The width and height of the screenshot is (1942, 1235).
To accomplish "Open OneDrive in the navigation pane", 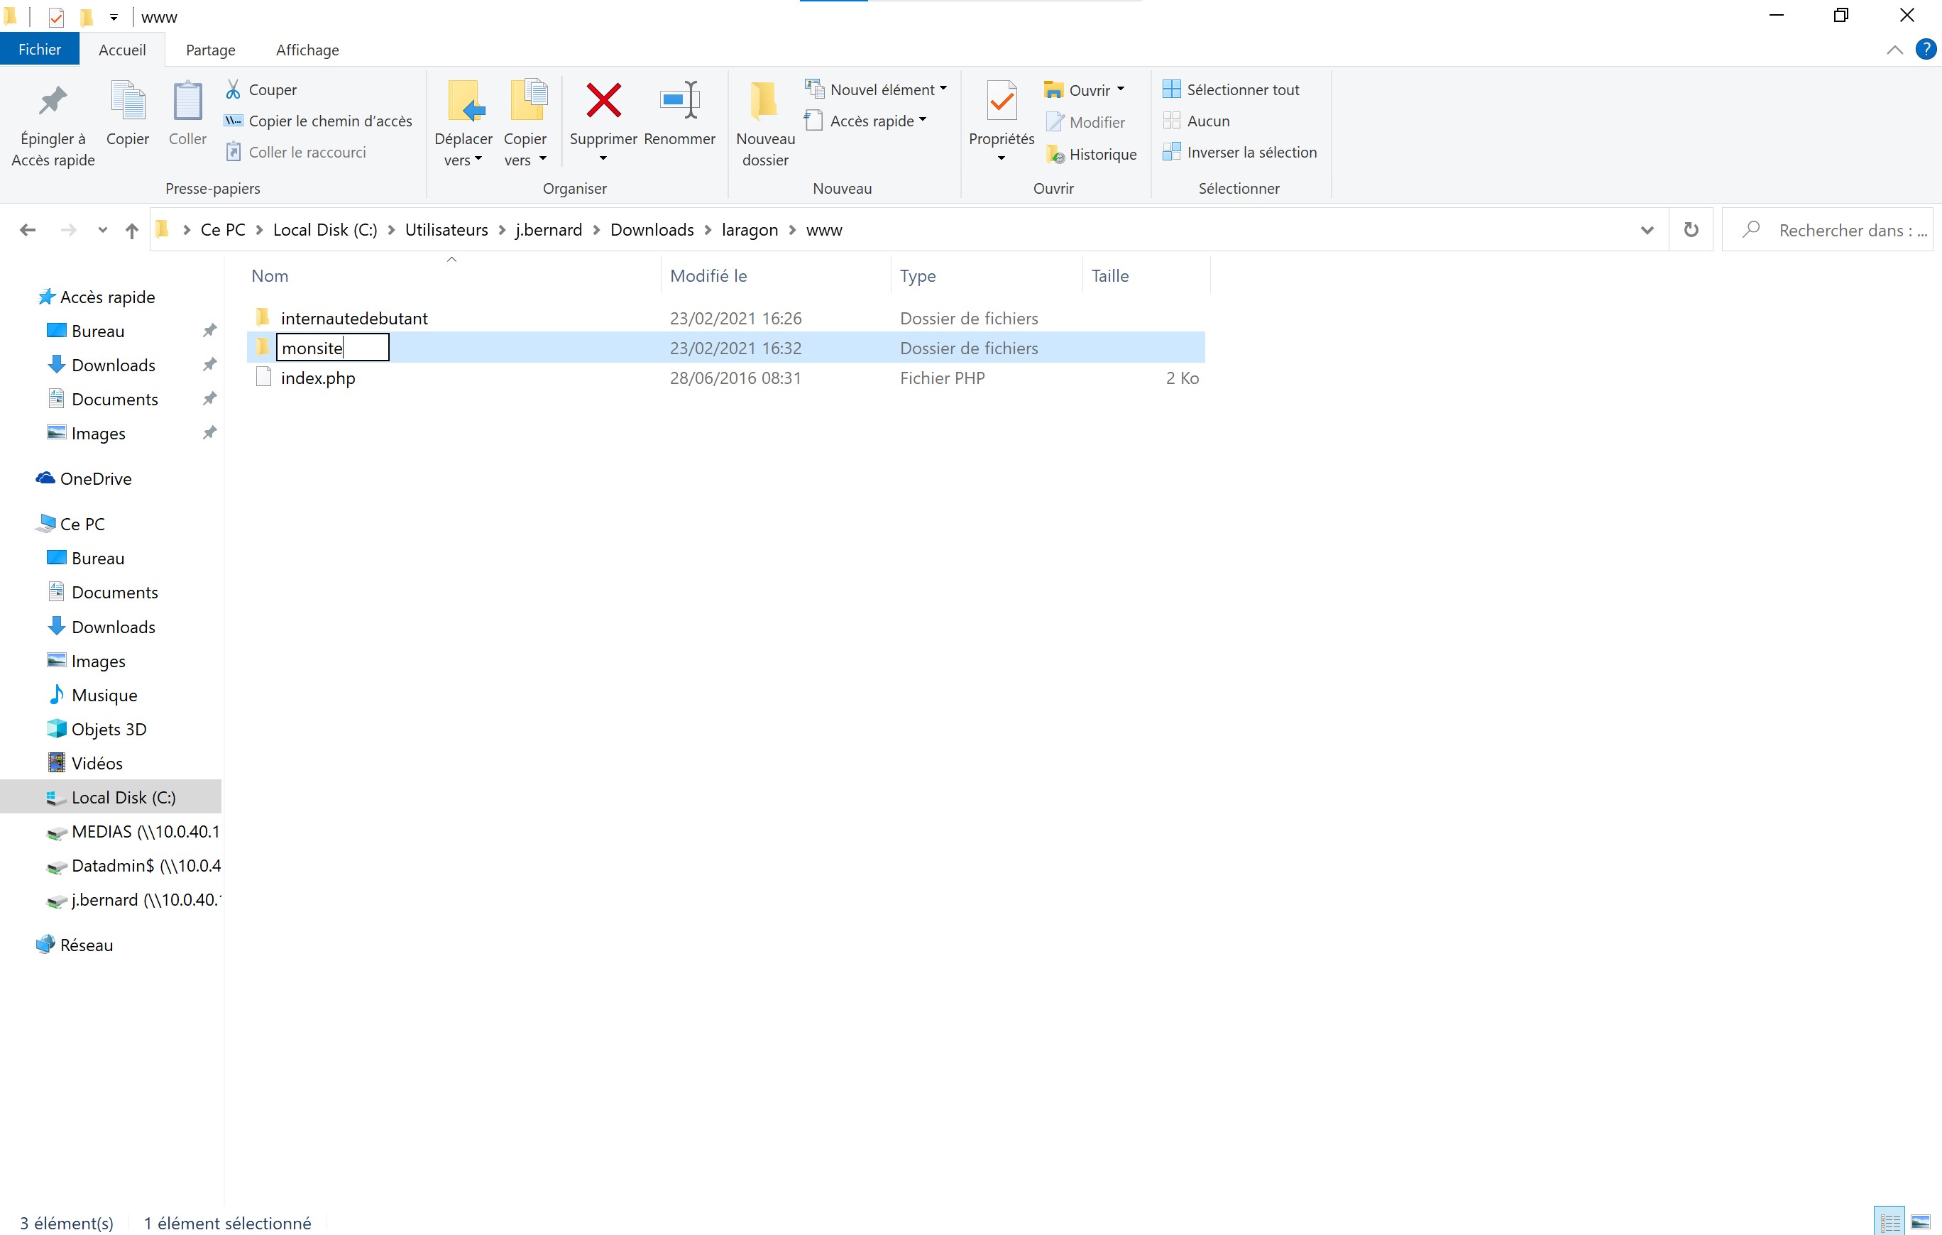I will [95, 479].
